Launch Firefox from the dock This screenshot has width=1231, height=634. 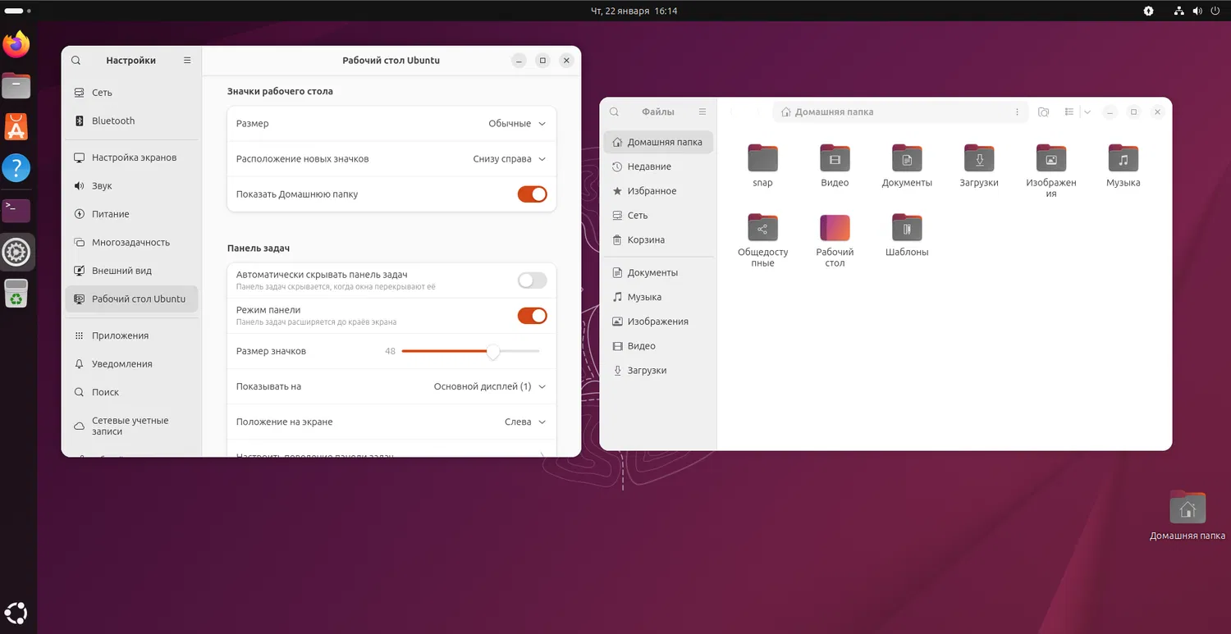(16, 44)
